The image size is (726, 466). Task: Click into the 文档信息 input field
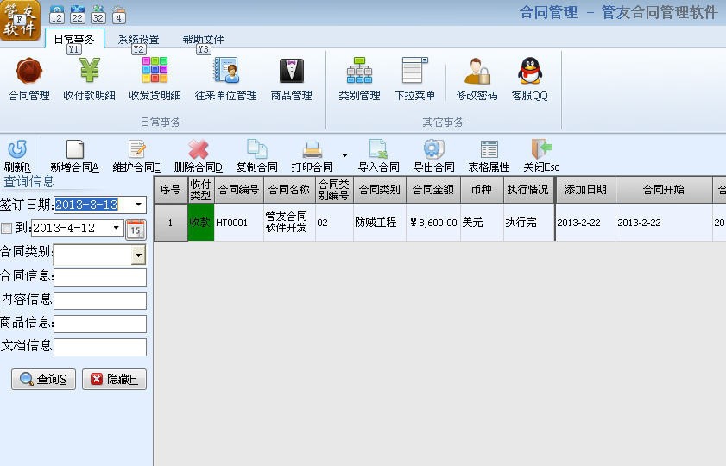100,347
